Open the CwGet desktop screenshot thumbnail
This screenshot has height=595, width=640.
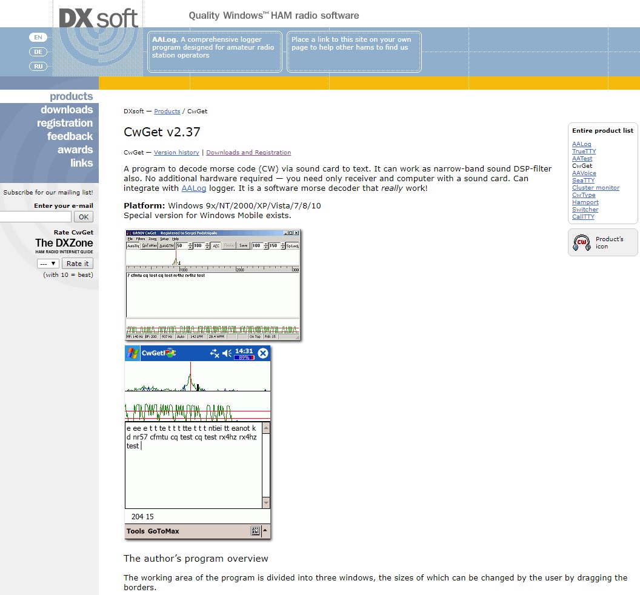tap(213, 284)
